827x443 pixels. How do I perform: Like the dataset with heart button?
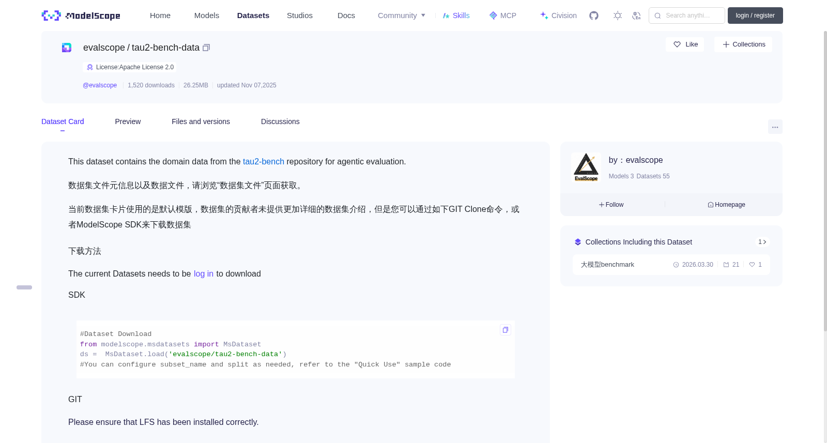(685, 44)
